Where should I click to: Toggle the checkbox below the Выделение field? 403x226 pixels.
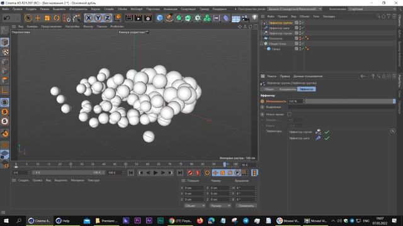[290, 114]
